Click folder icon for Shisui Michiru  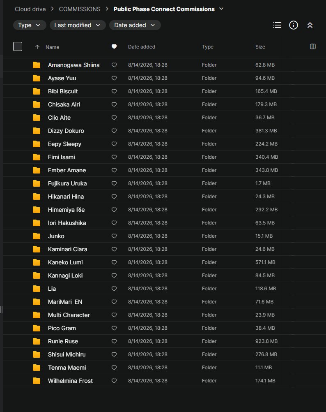(x=37, y=354)
